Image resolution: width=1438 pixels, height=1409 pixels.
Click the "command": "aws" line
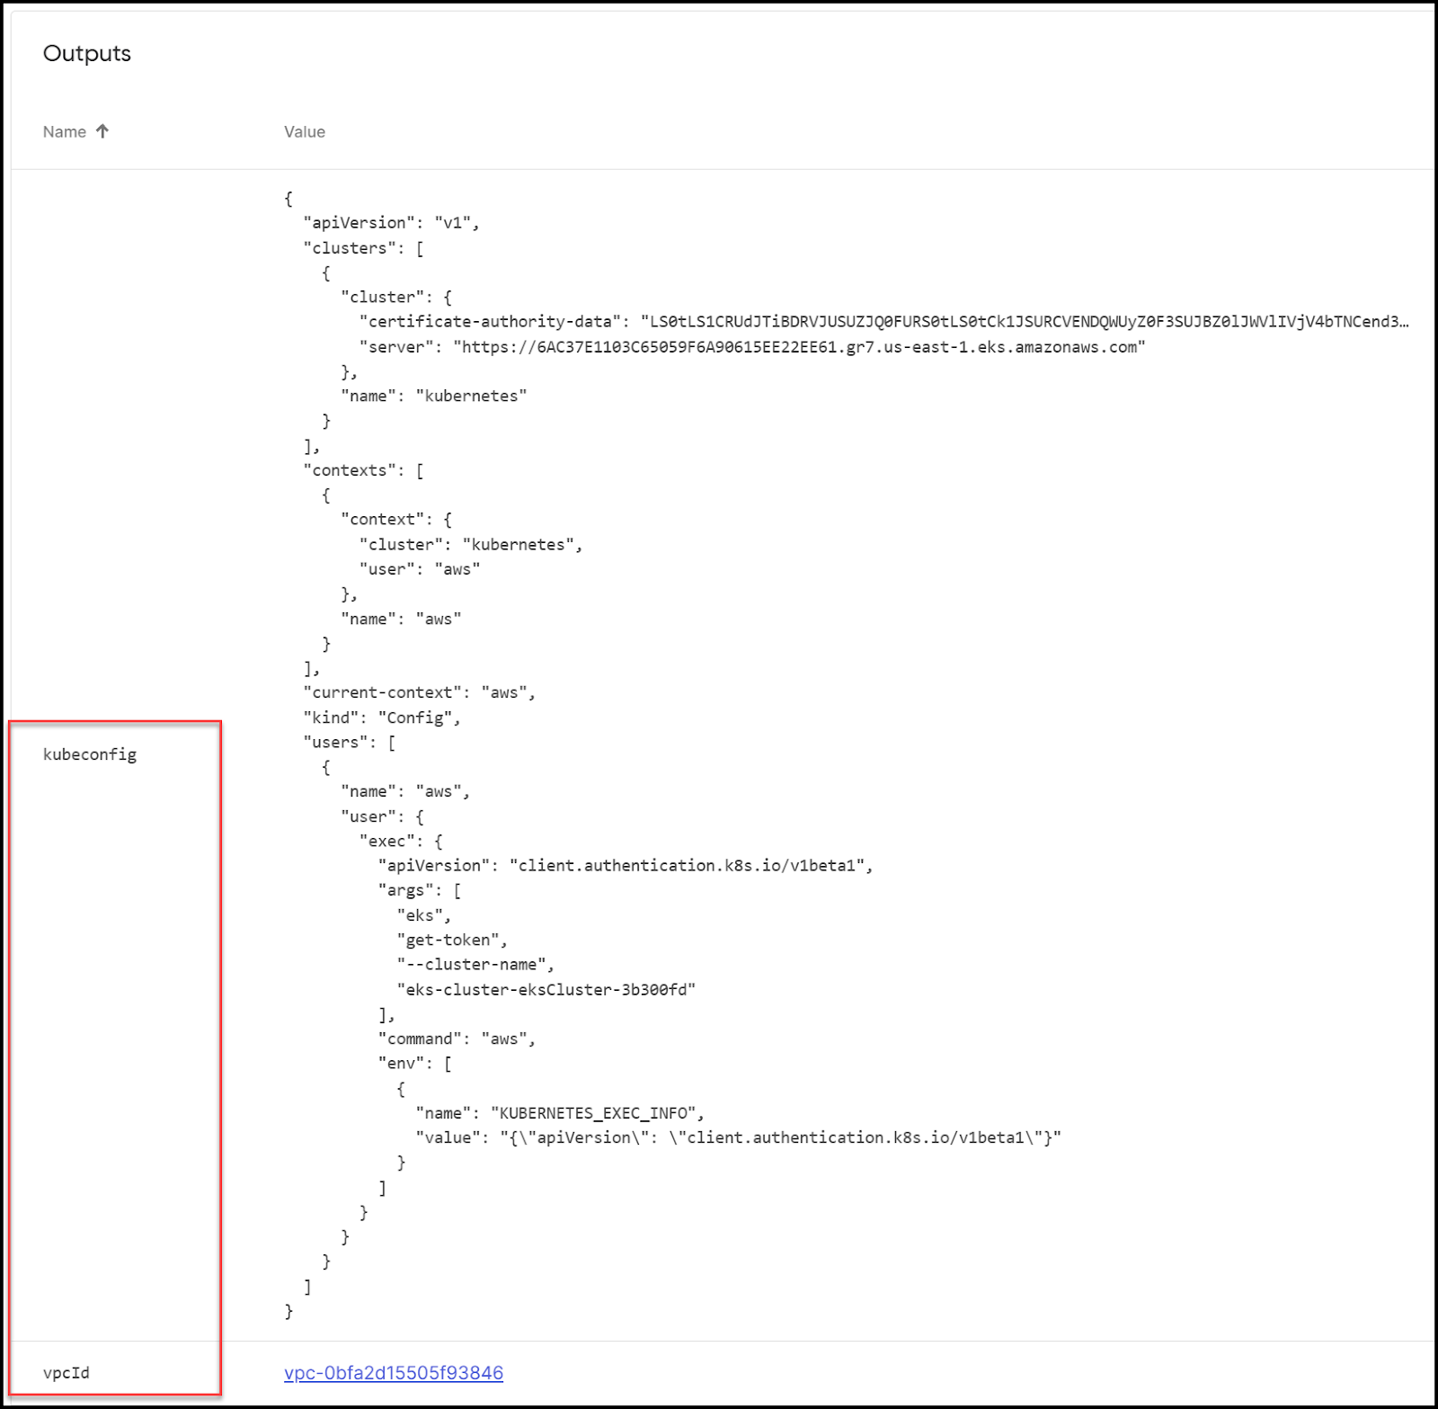tap(457, 1039)
